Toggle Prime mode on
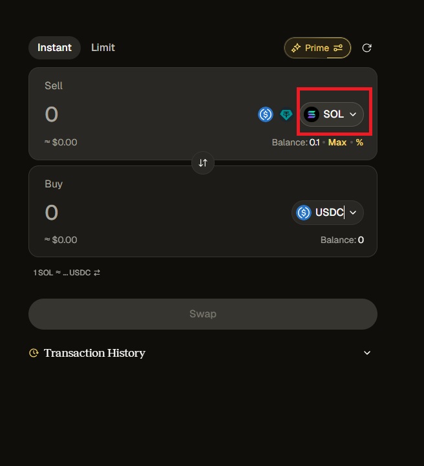The image size is (424, 466). [x=310, y=48]
